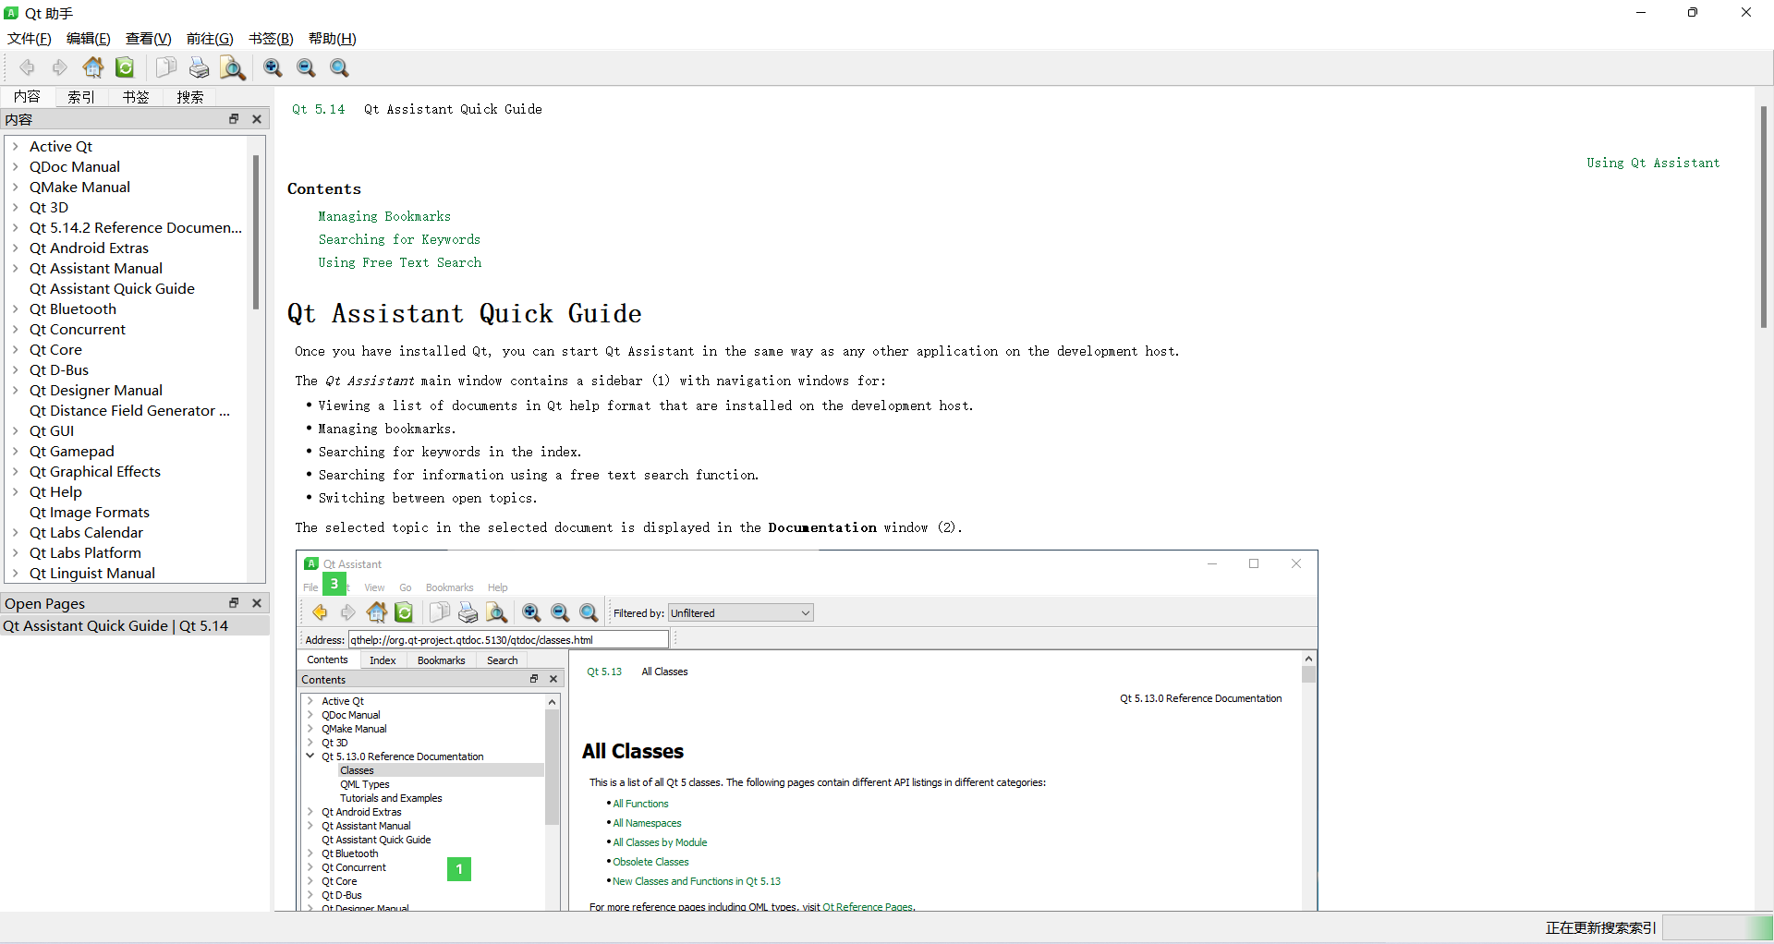Select Qt Distance Field Generator entry
Screen dimensions: 1774x944
(x=129, y=410)
